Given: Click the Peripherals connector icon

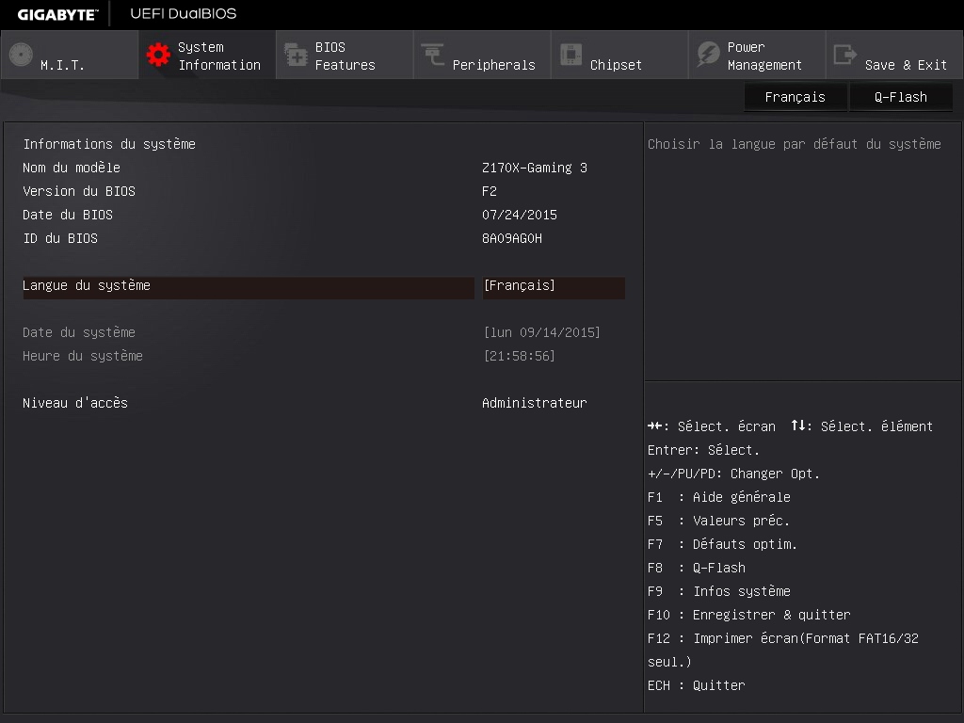Looking at the screenshot, I should [431, 55].
